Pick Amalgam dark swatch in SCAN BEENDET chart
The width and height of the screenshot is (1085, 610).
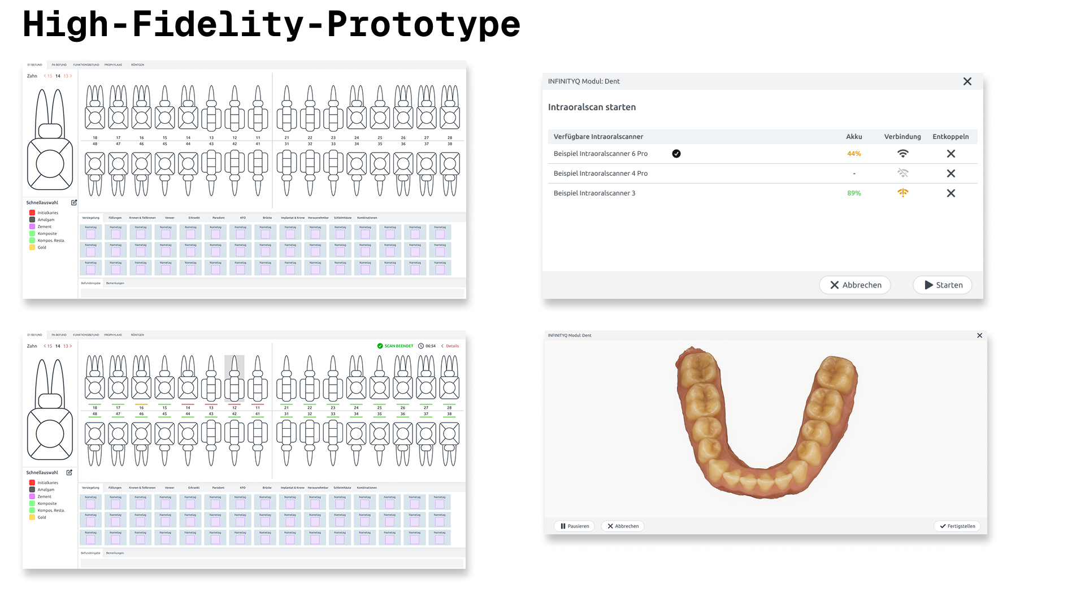[x=32, y=490]
